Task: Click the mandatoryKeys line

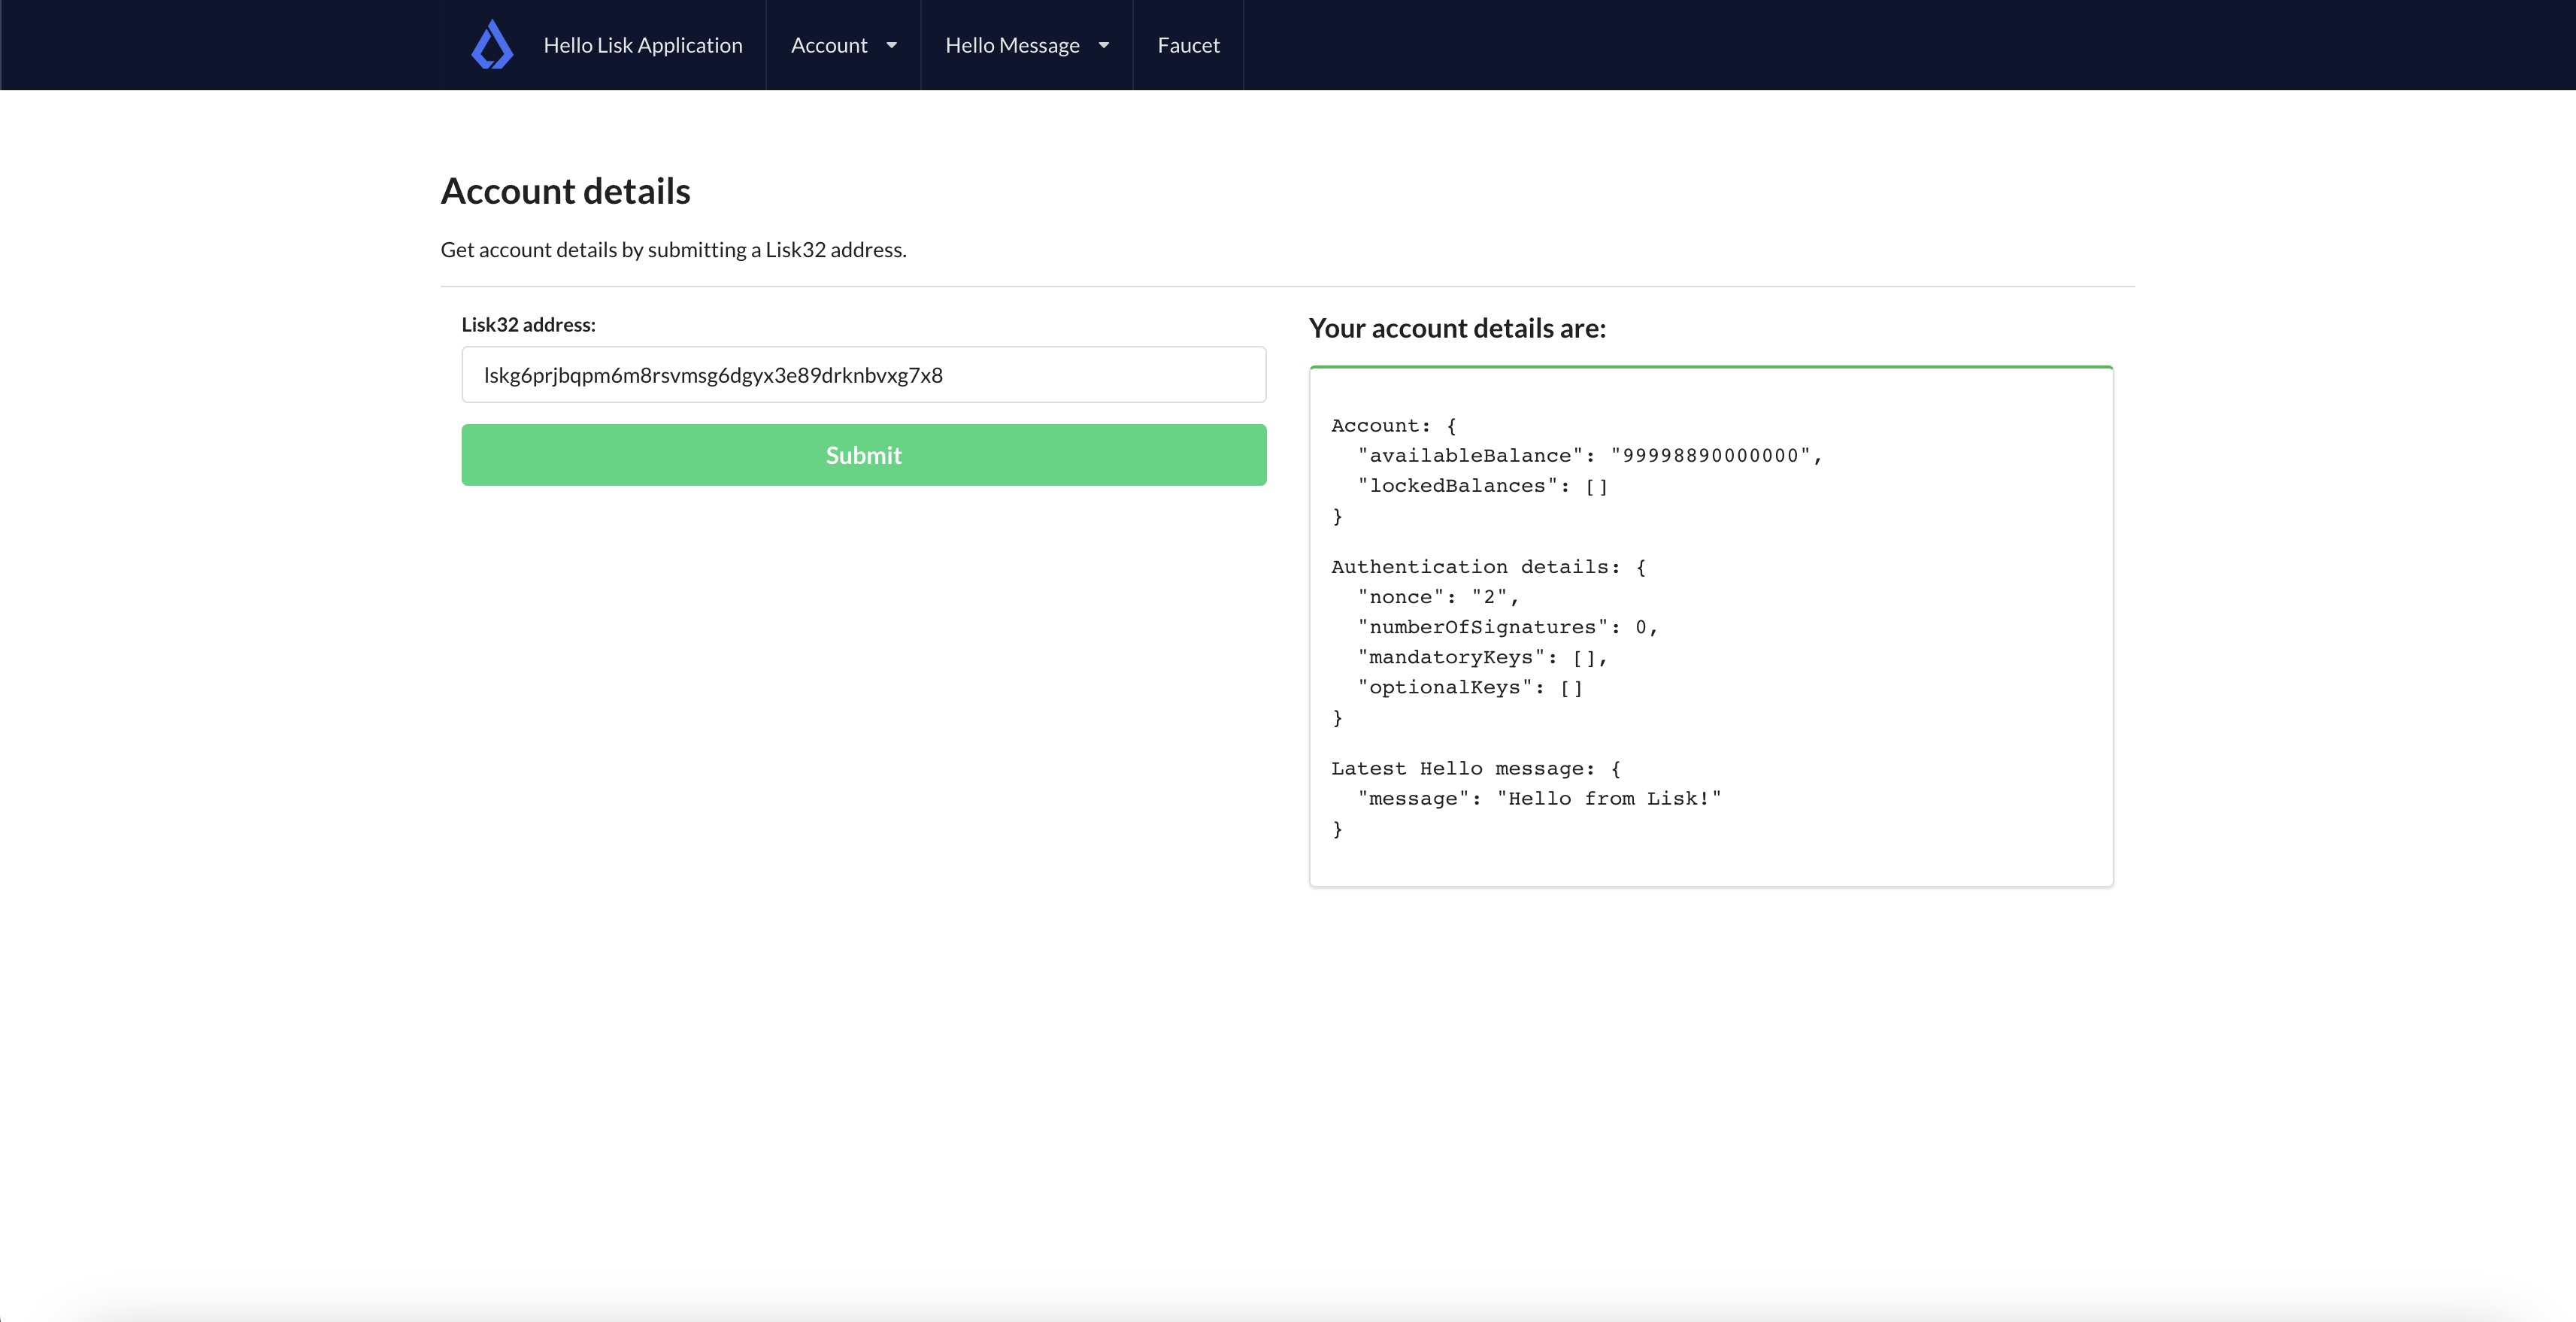Action: (x=1482, y=657)
